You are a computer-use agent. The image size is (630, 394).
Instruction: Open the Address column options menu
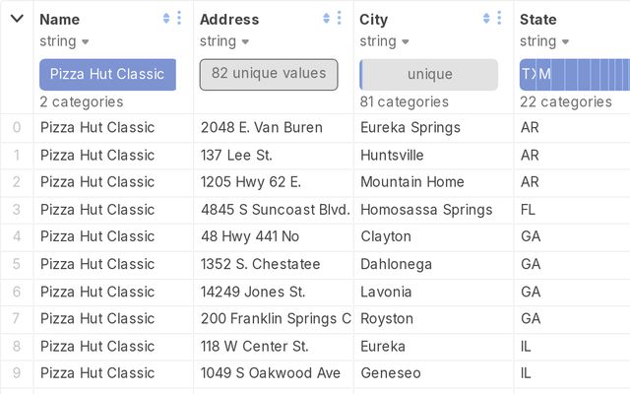pyautogui.click(x=340, y=18)
